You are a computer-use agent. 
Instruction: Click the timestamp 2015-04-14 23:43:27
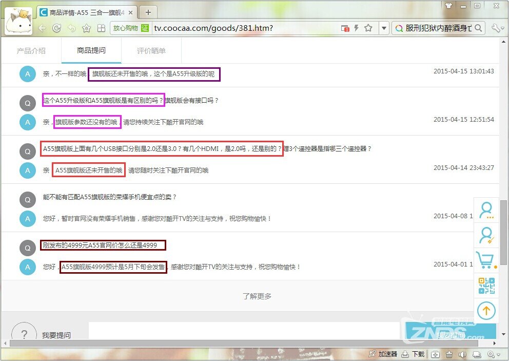[x=463, y=168]
